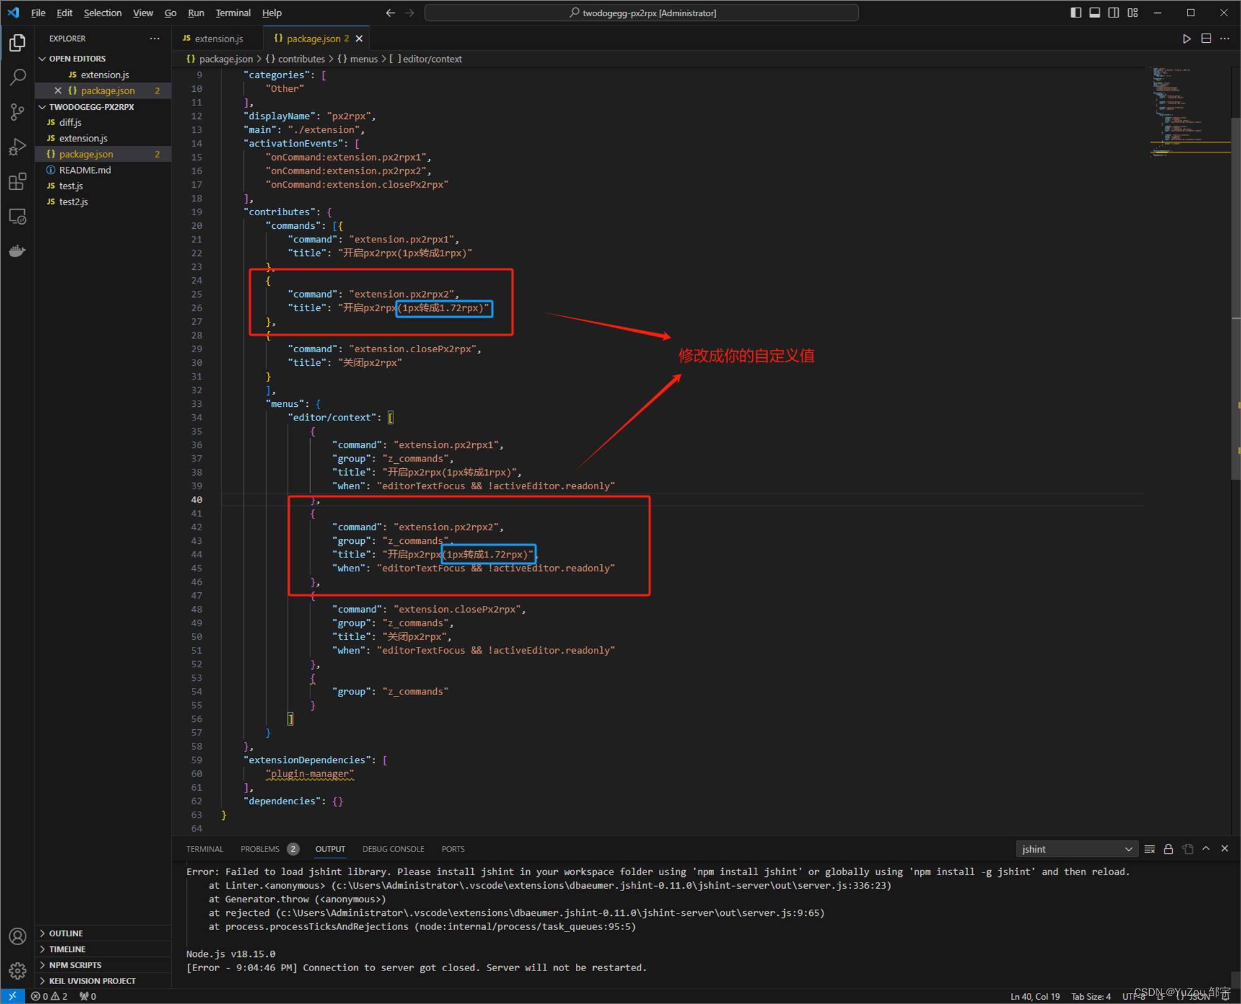This screenshot has height=1004, width=1241.
Task: Toggle the bottom Panel visibility
Action: [x=1095, y=13]
